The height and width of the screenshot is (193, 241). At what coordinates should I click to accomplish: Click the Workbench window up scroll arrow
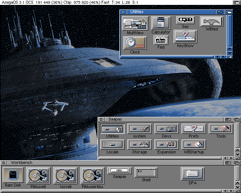(x=238, y=183)
